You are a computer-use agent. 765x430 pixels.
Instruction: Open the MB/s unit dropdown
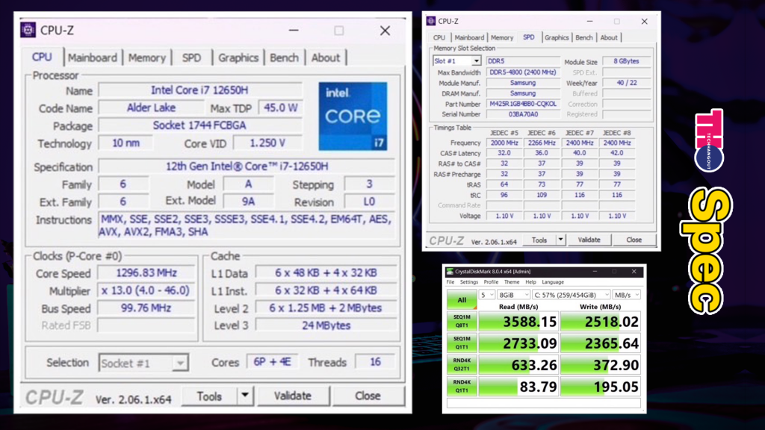point(627,295)
